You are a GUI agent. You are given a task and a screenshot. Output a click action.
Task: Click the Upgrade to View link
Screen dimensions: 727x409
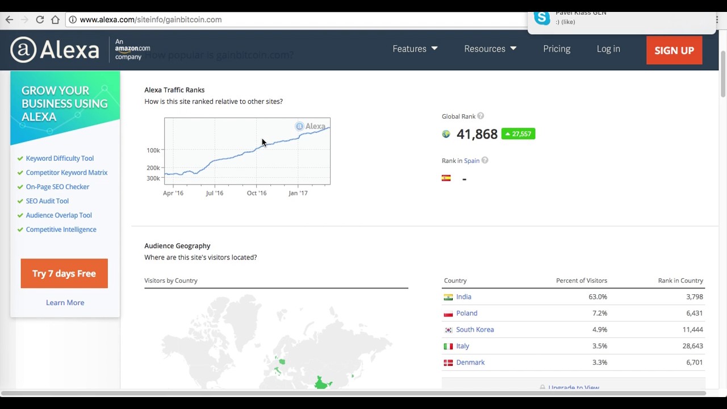(573, 387)
